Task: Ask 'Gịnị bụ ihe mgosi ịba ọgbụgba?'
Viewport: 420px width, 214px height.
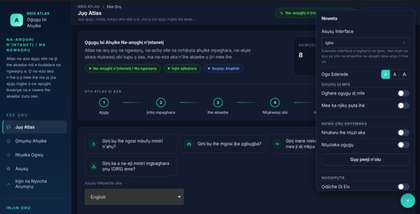Action: (223, 143)
